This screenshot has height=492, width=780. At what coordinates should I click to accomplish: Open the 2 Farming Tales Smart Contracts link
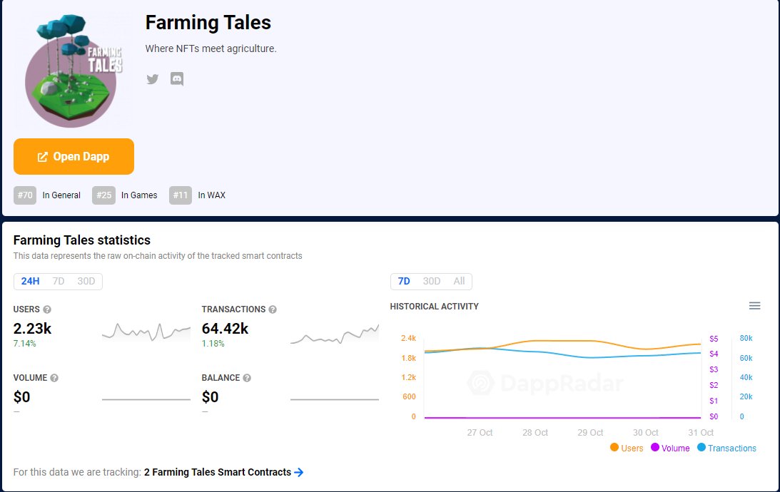coord(218,472)
